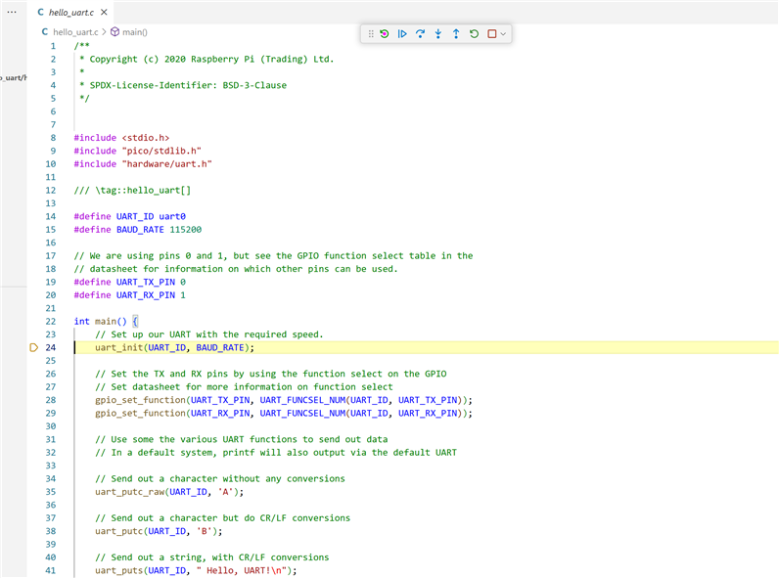
Task: Click the uart_putc call with 'B'
Action: coord(159,531)
